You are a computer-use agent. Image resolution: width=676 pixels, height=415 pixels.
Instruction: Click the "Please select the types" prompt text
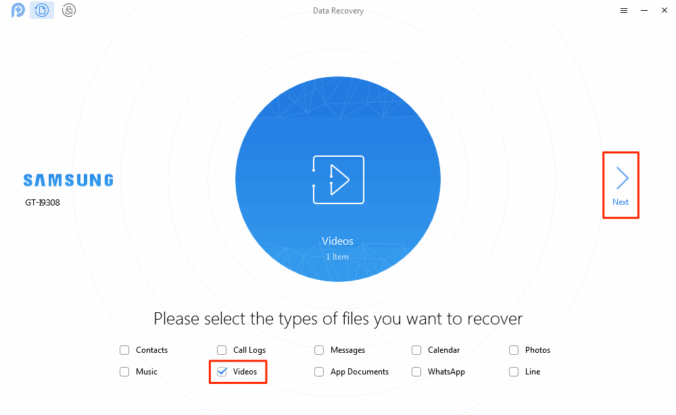(x=338, y=319)
